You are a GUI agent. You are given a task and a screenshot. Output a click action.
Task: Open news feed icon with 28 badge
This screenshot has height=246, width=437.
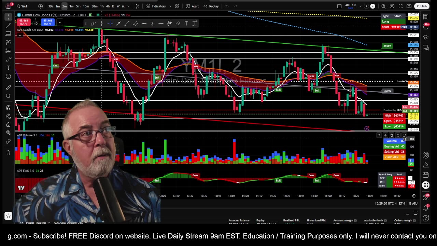pyautogui.click(x=426, y=197)
